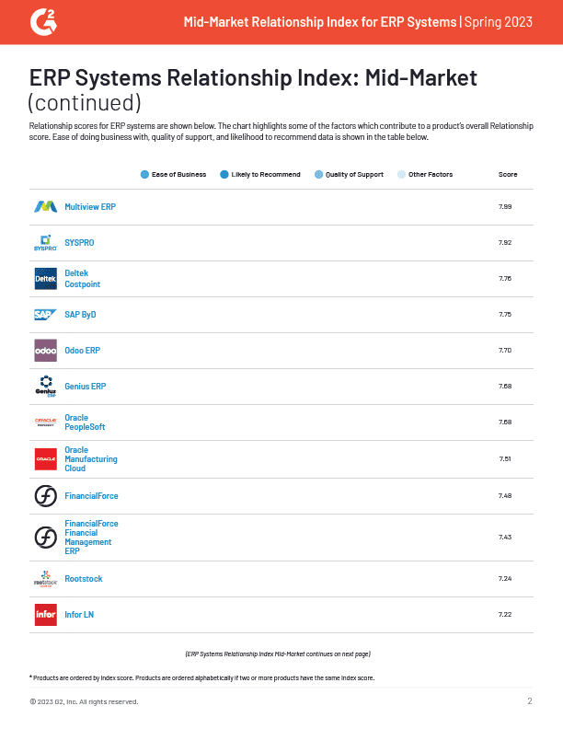Click the SYSPRO logo icon
The width and height of the screenshot is (563, 729).
point(45,243)
